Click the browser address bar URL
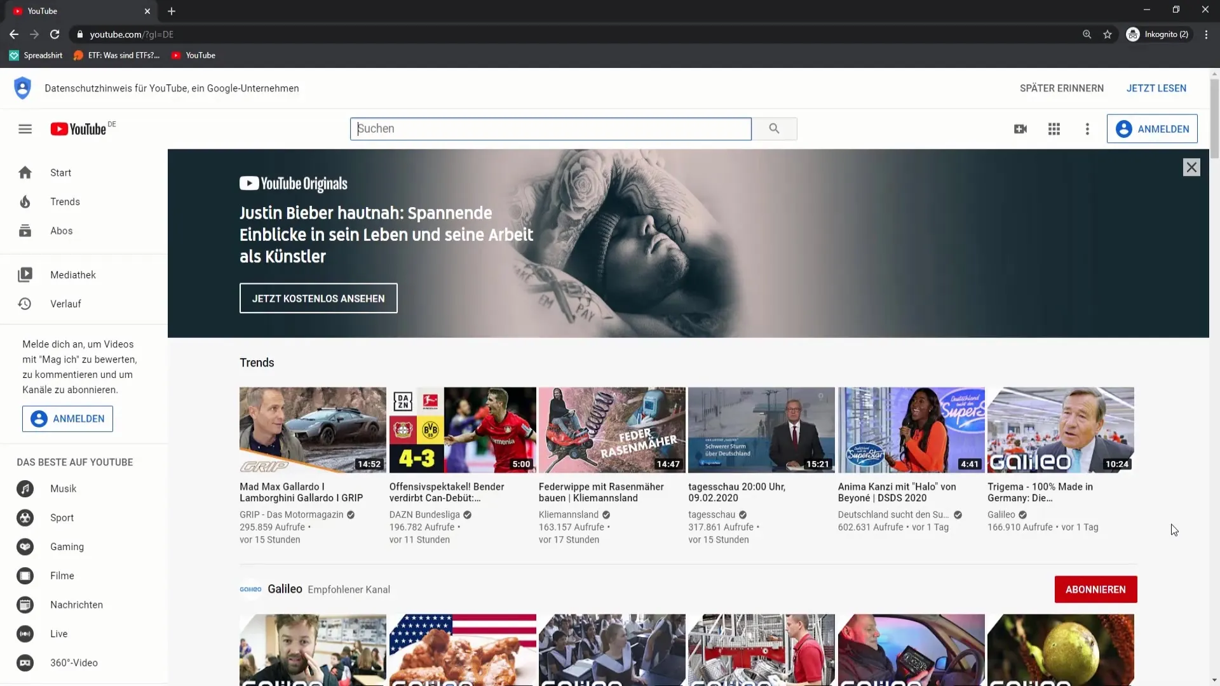The image size is (1220, 686). pos(132,34)
